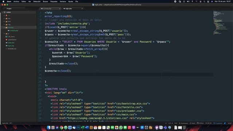This screenshot has height=131, width=233.
Task: Click the volume icon in menu bar
Action: 188,1
